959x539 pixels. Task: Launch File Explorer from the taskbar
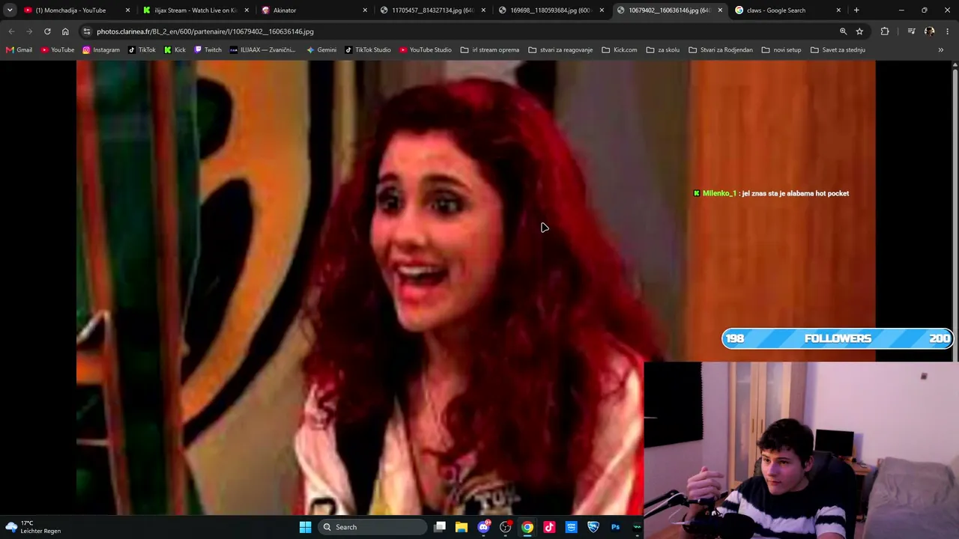(462, 527)
